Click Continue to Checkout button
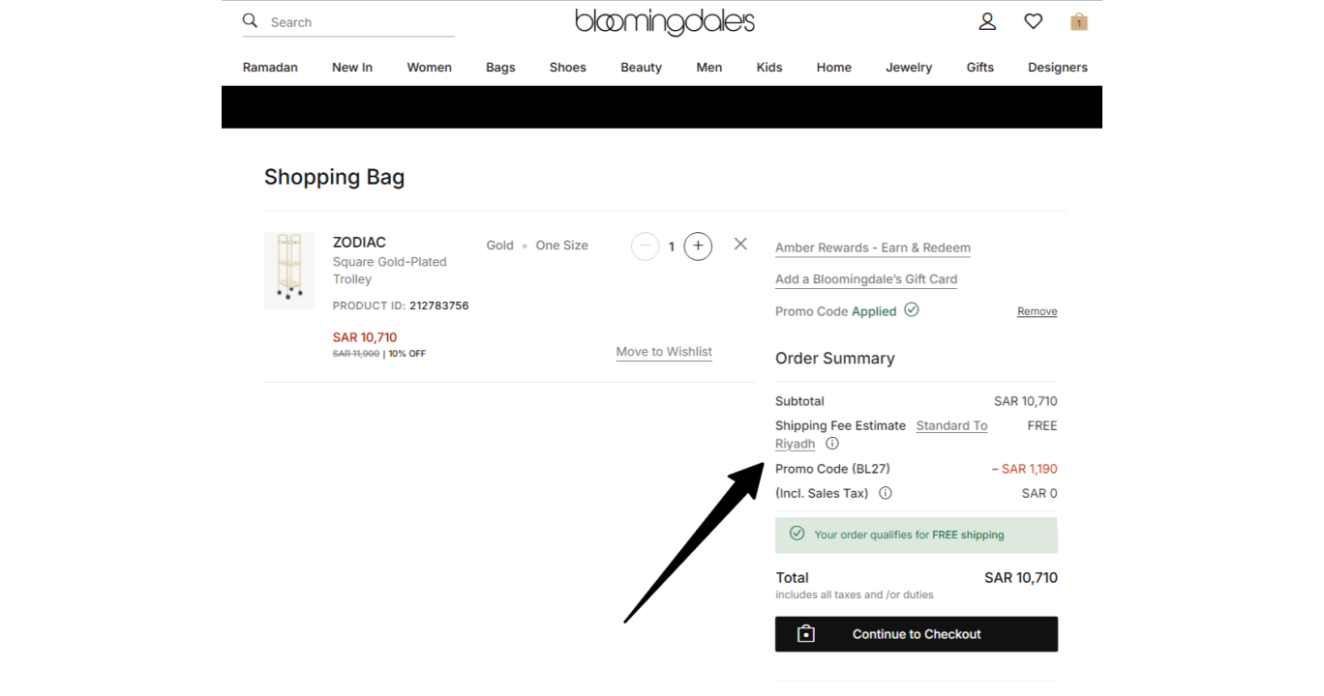Viewport: 1324px width, 696px height. click(x=917, y=634)
